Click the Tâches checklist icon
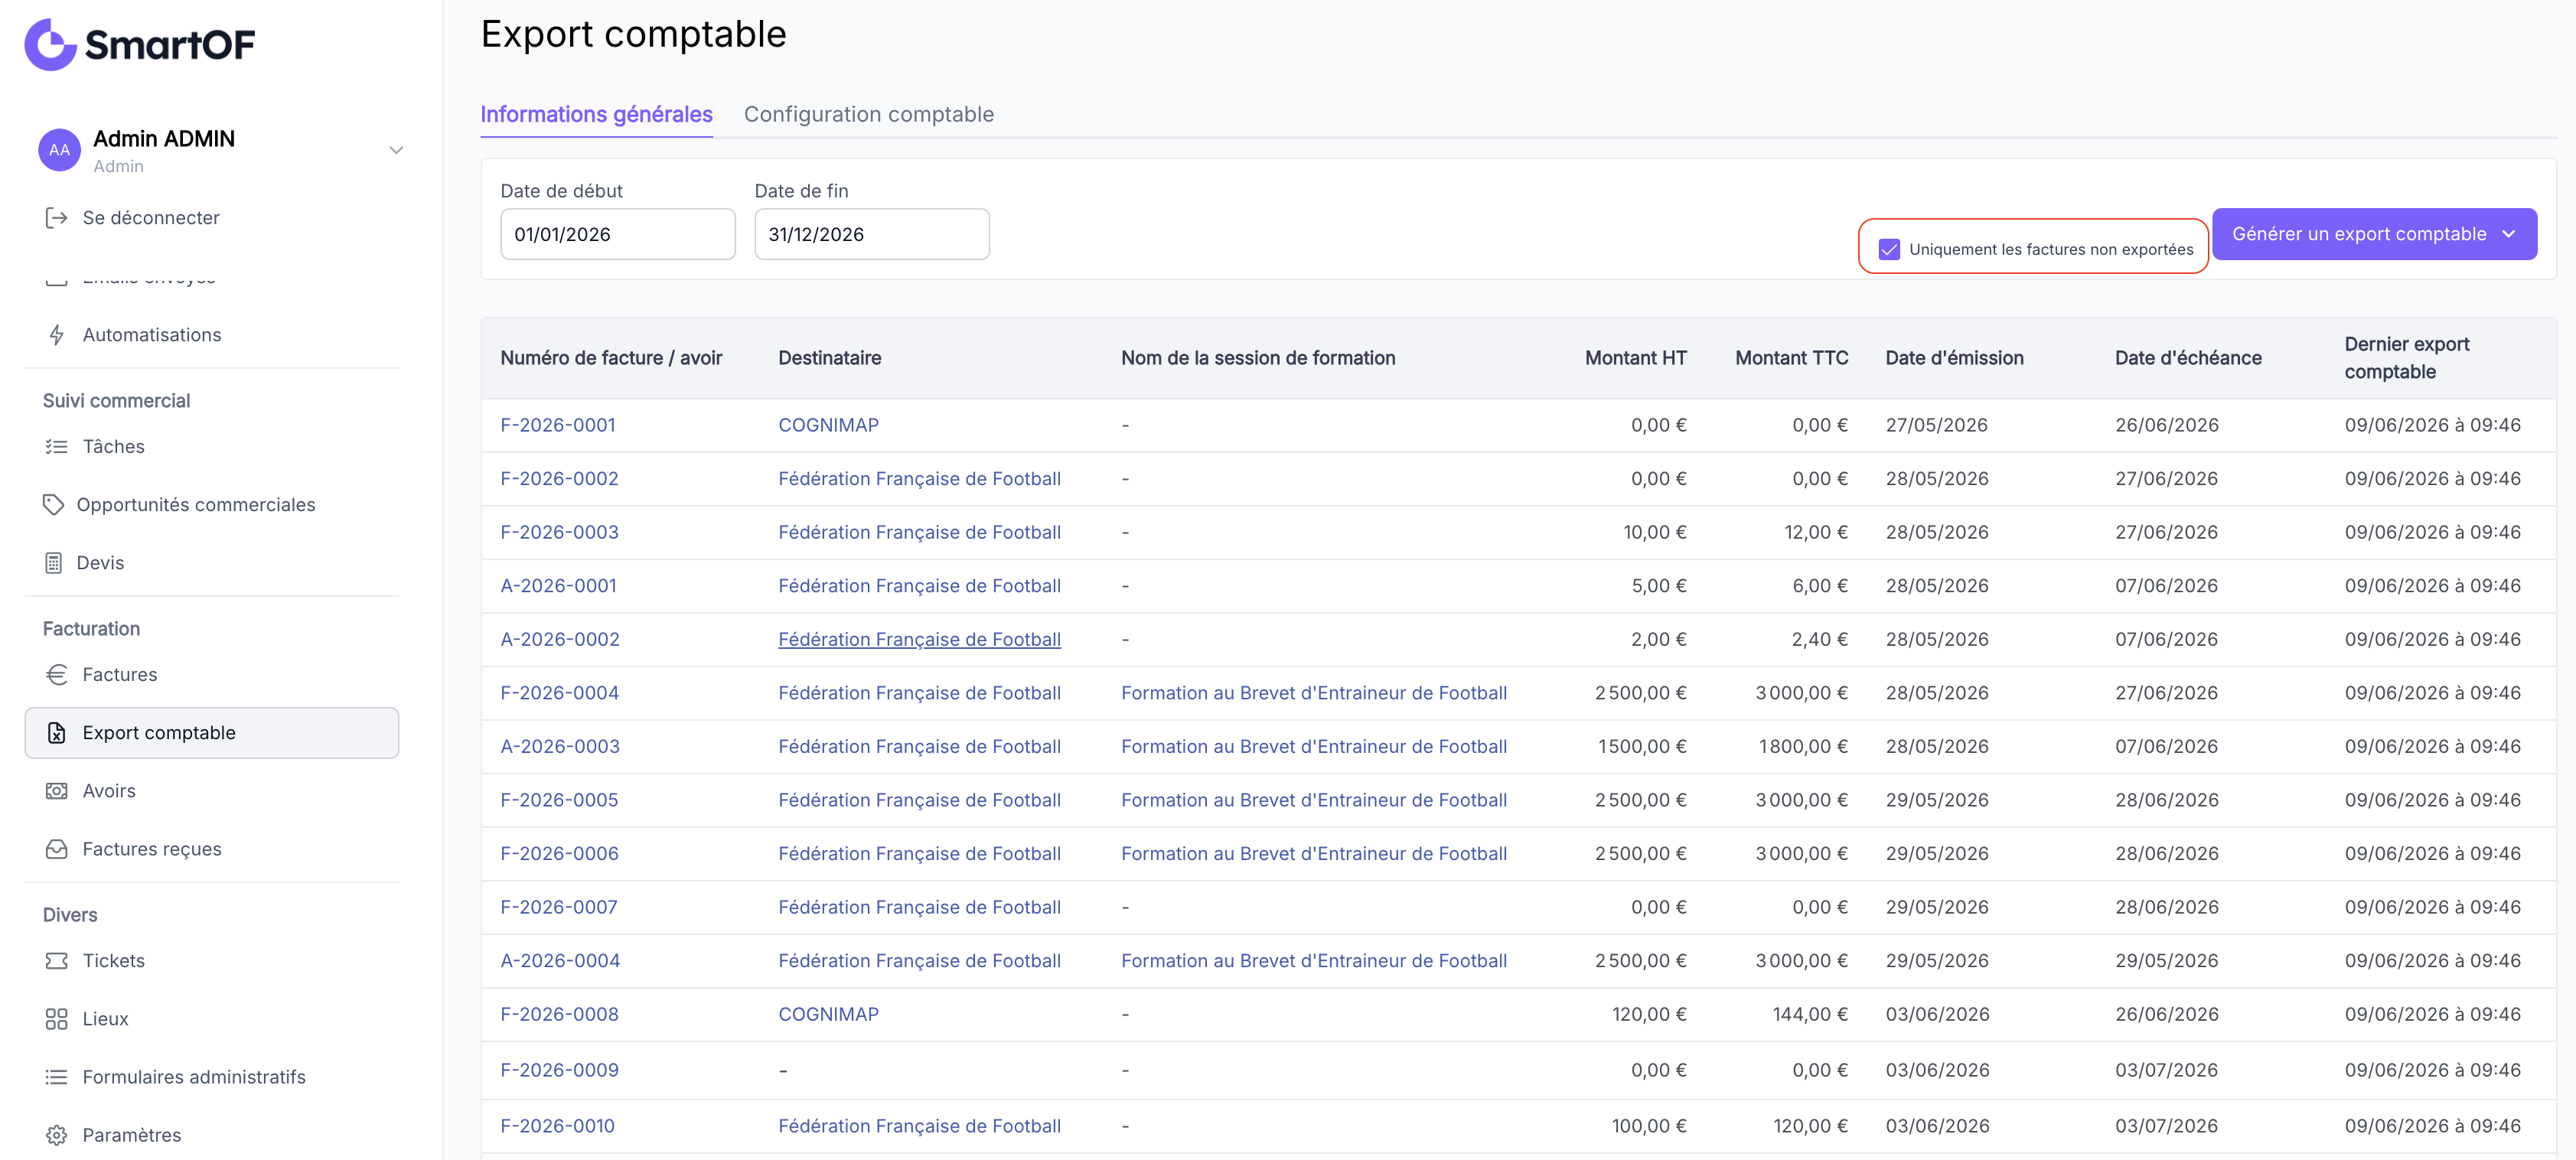Viewport: 2576px width, 1160px height. click(x=56, y=447)
